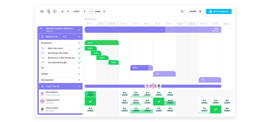Screen dimensions: 270x122
Task: Go to next period with right arrow
Action: (85, 11)
